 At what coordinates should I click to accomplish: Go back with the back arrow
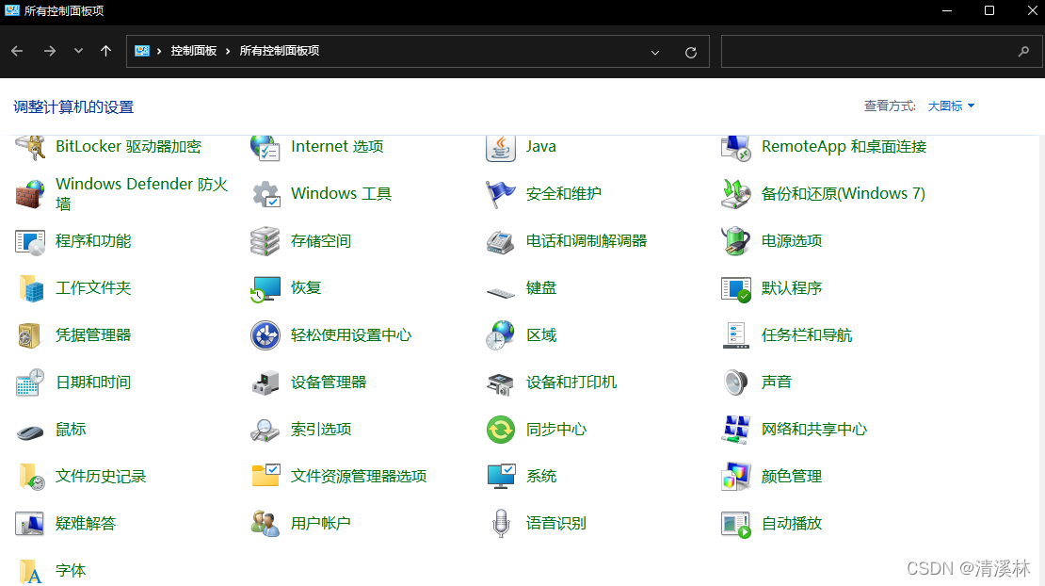pyautogui.click(x=17, y=51)
